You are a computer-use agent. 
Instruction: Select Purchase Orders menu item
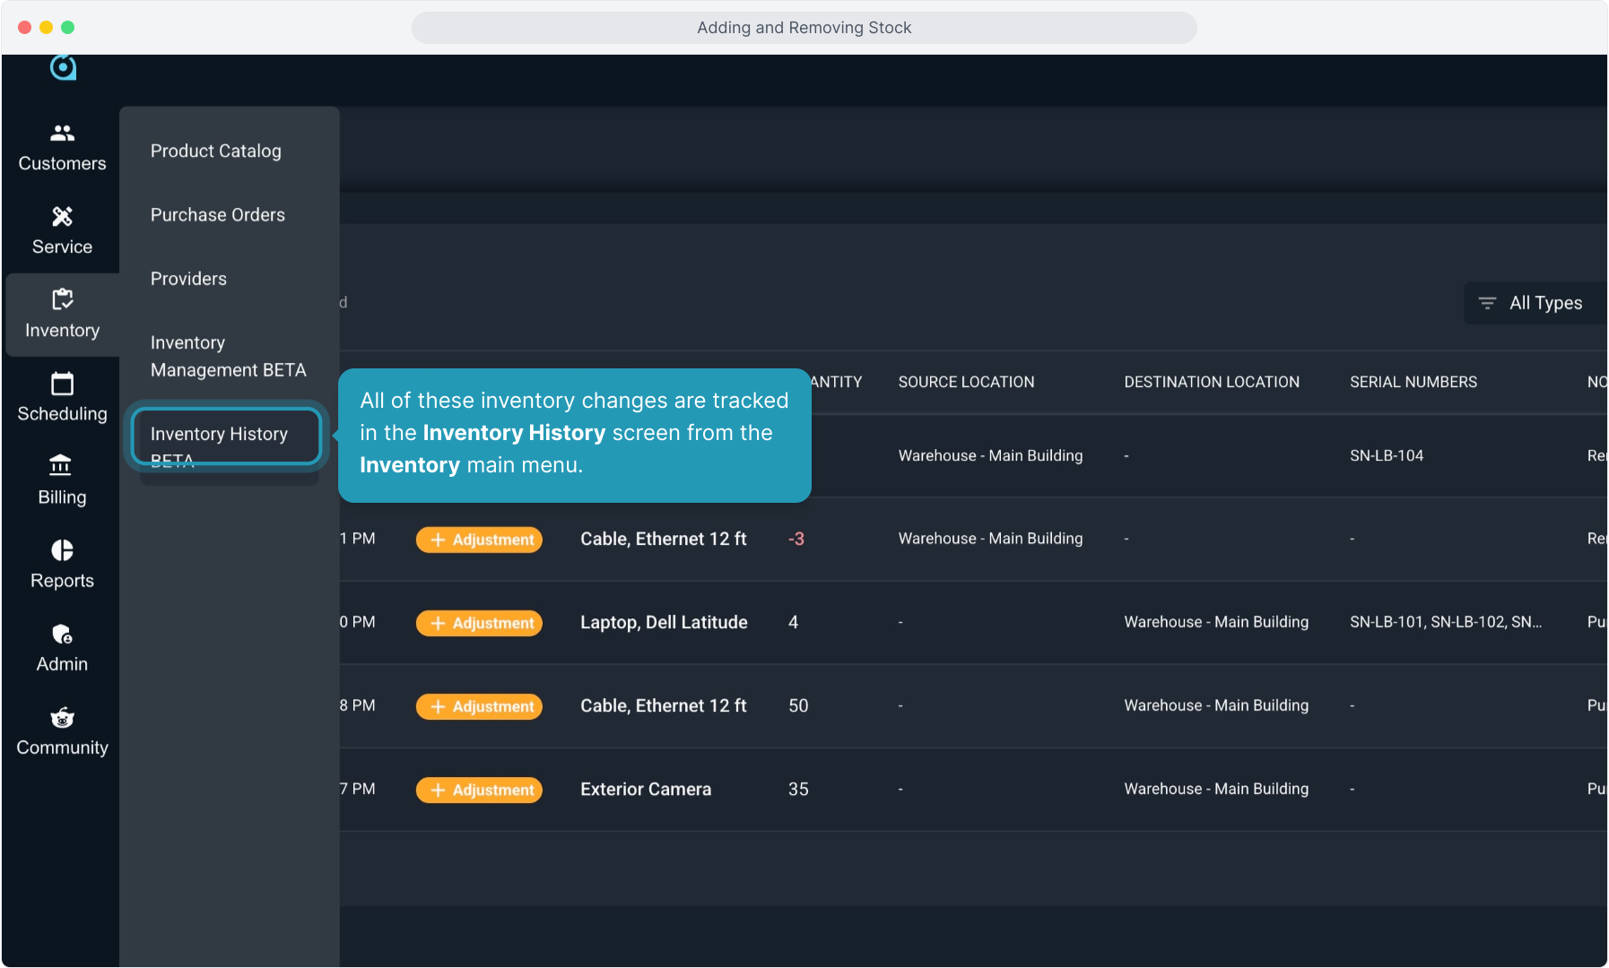217,215
